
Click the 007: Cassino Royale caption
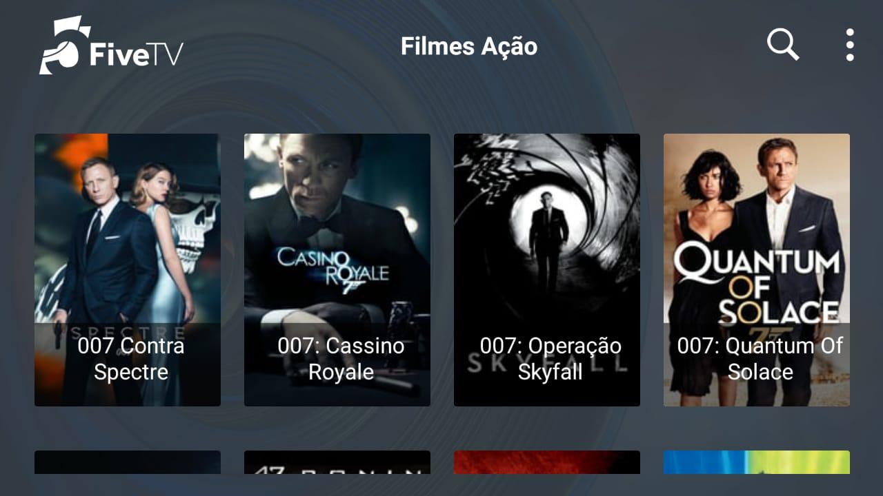(341, 359)
